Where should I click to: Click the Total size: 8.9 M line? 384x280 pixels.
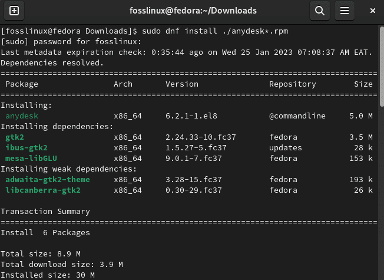coord(41,253)
